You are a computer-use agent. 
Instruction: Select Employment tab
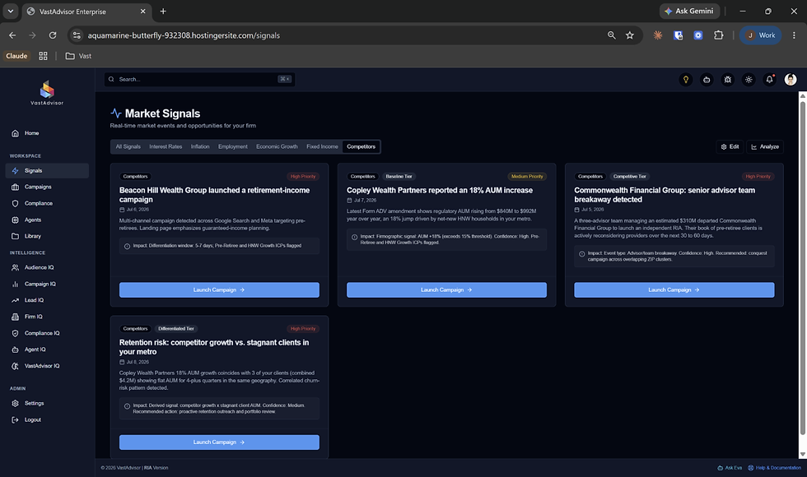232,146
